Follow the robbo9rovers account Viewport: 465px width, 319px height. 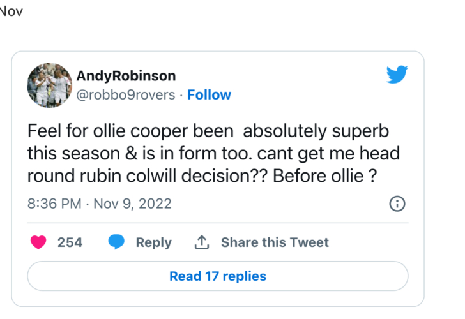(x=209, y=95)
